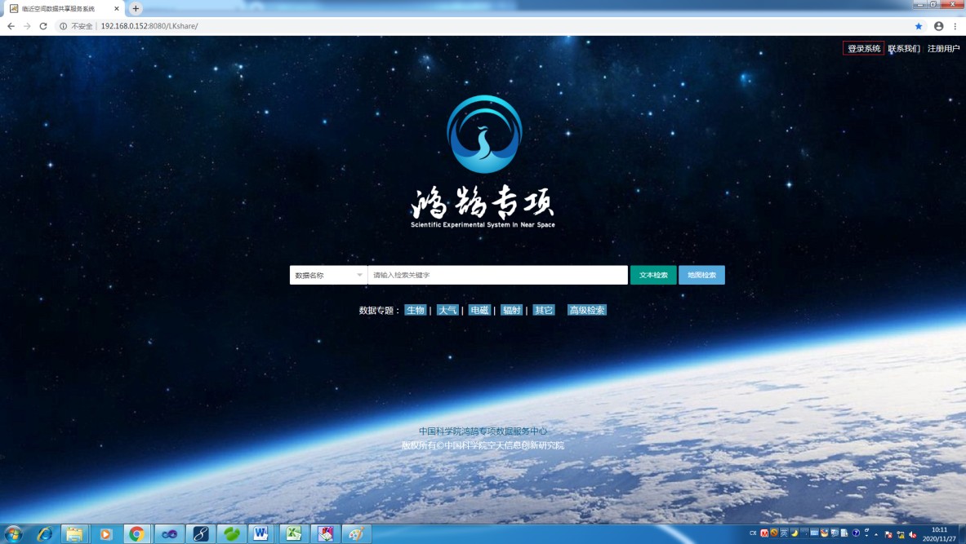Viewport: 966px width, 544px height.
Task: Open Microsoft Excel from the taskbar
Action: [x=293, y=534]
